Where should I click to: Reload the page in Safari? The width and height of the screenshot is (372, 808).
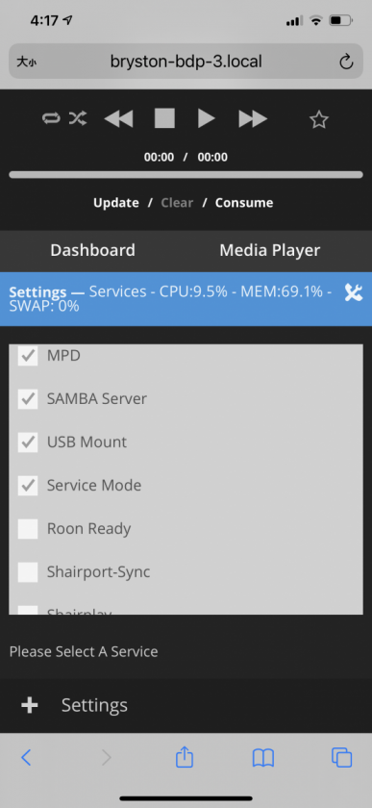(346, 63)
